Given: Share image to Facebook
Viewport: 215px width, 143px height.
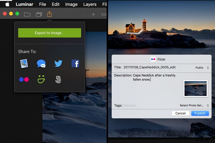Looking at the screenshot, I should [75, 63].
